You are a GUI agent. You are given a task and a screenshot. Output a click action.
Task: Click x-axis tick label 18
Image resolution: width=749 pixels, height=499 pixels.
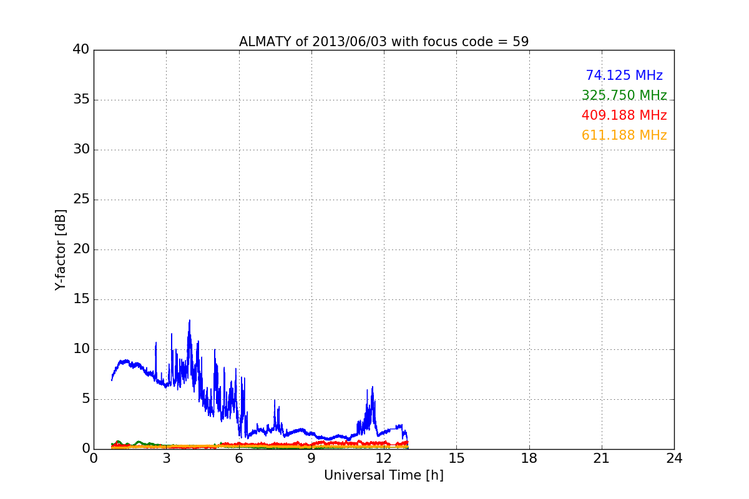pos(529,458)
